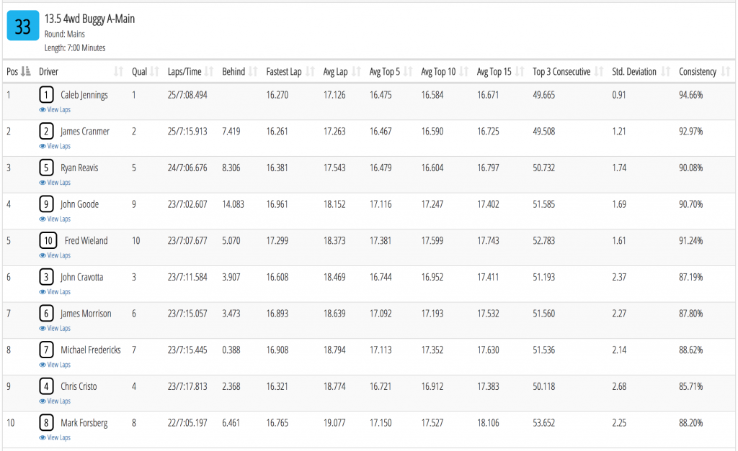Sort by Top 3 Consecutive column arrows
The image size is (738, 451).
(599, 71)
